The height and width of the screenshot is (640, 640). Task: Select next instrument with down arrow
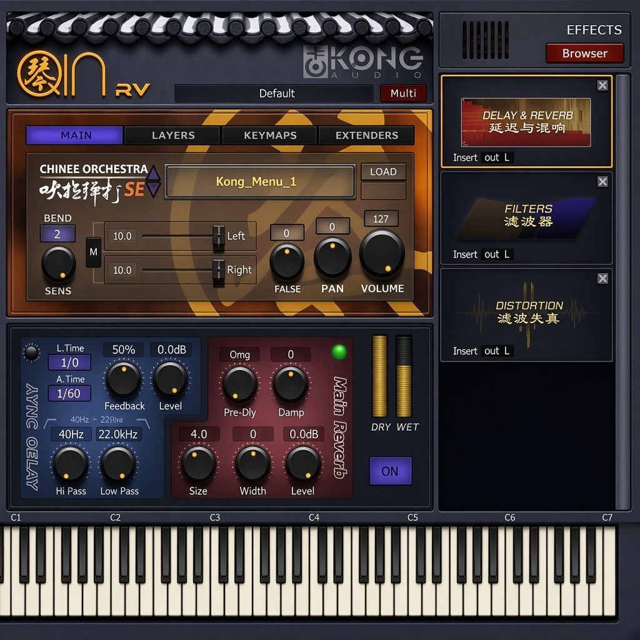pos(154,190)
